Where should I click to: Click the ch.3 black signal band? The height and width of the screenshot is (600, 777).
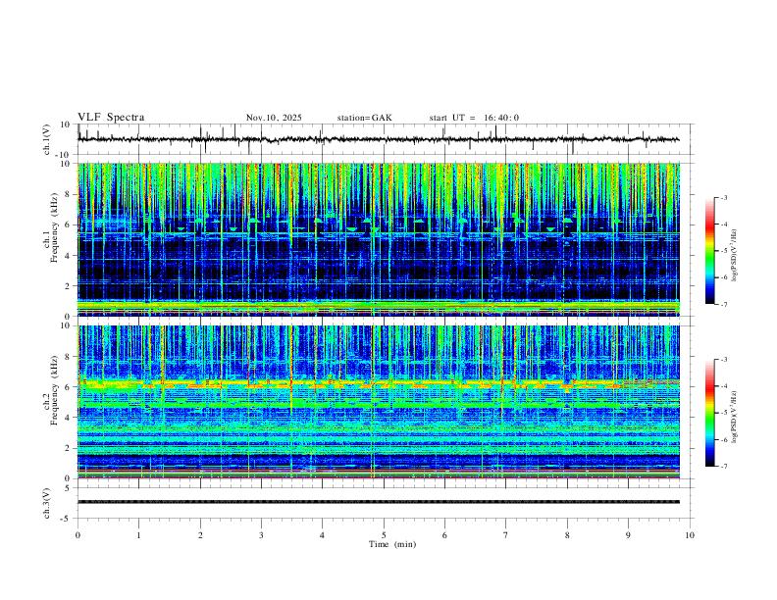(x=379, y=502)
